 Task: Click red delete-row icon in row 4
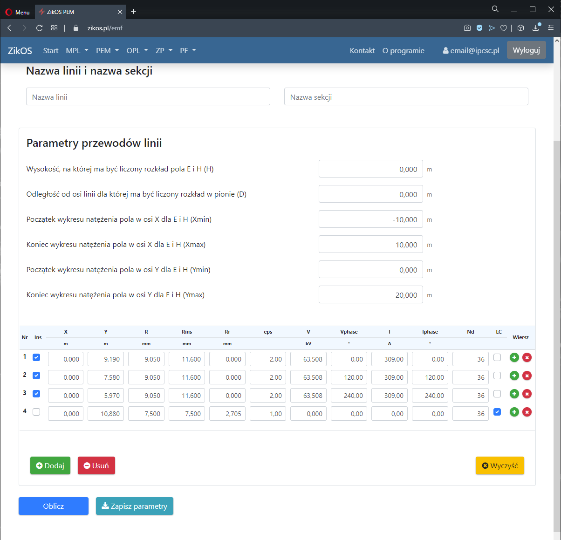[527, 412]
